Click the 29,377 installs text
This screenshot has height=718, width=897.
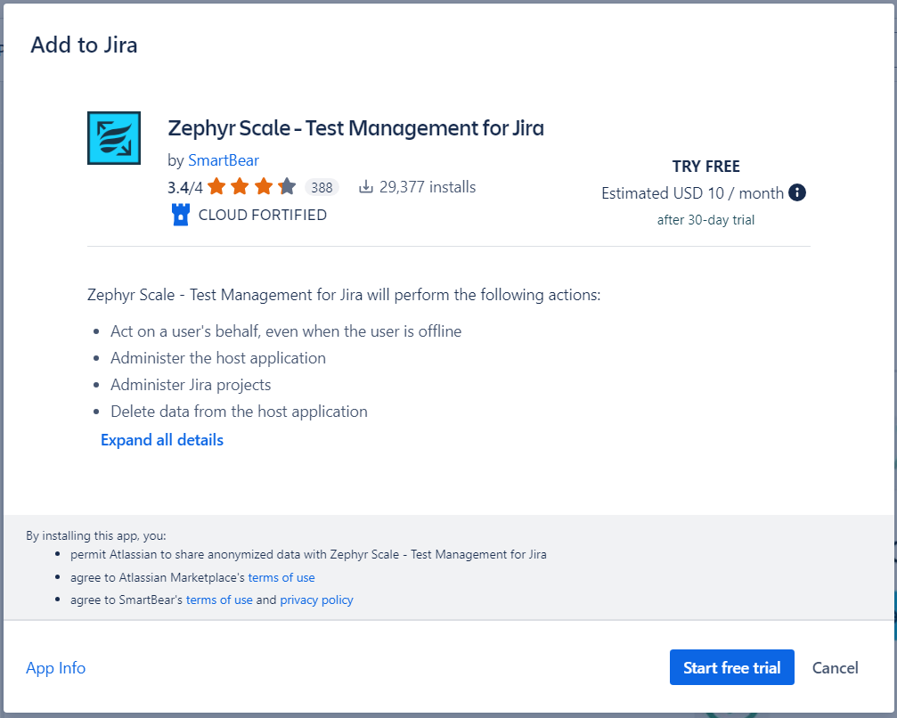coord(428,187)
